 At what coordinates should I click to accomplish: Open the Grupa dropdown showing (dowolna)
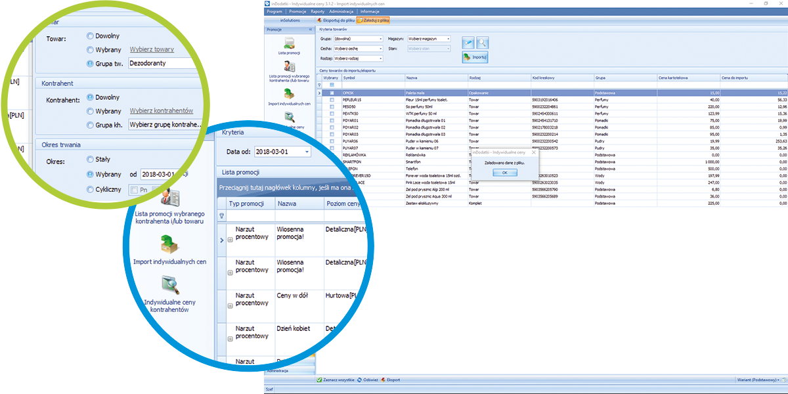pos(381,39)
